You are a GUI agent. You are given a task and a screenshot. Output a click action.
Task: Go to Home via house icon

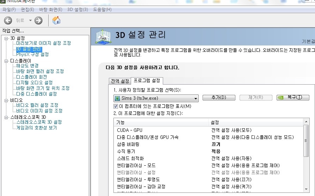click(x=56, y=20)
